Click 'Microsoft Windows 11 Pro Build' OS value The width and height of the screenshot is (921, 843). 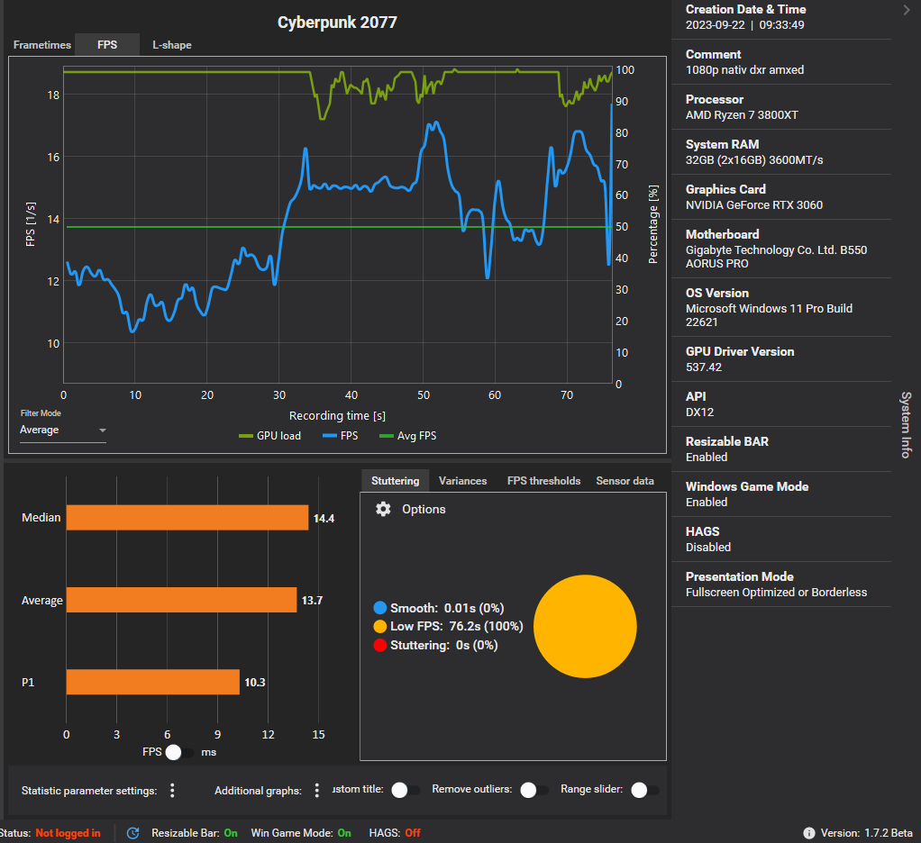click(x=769, y=308)
